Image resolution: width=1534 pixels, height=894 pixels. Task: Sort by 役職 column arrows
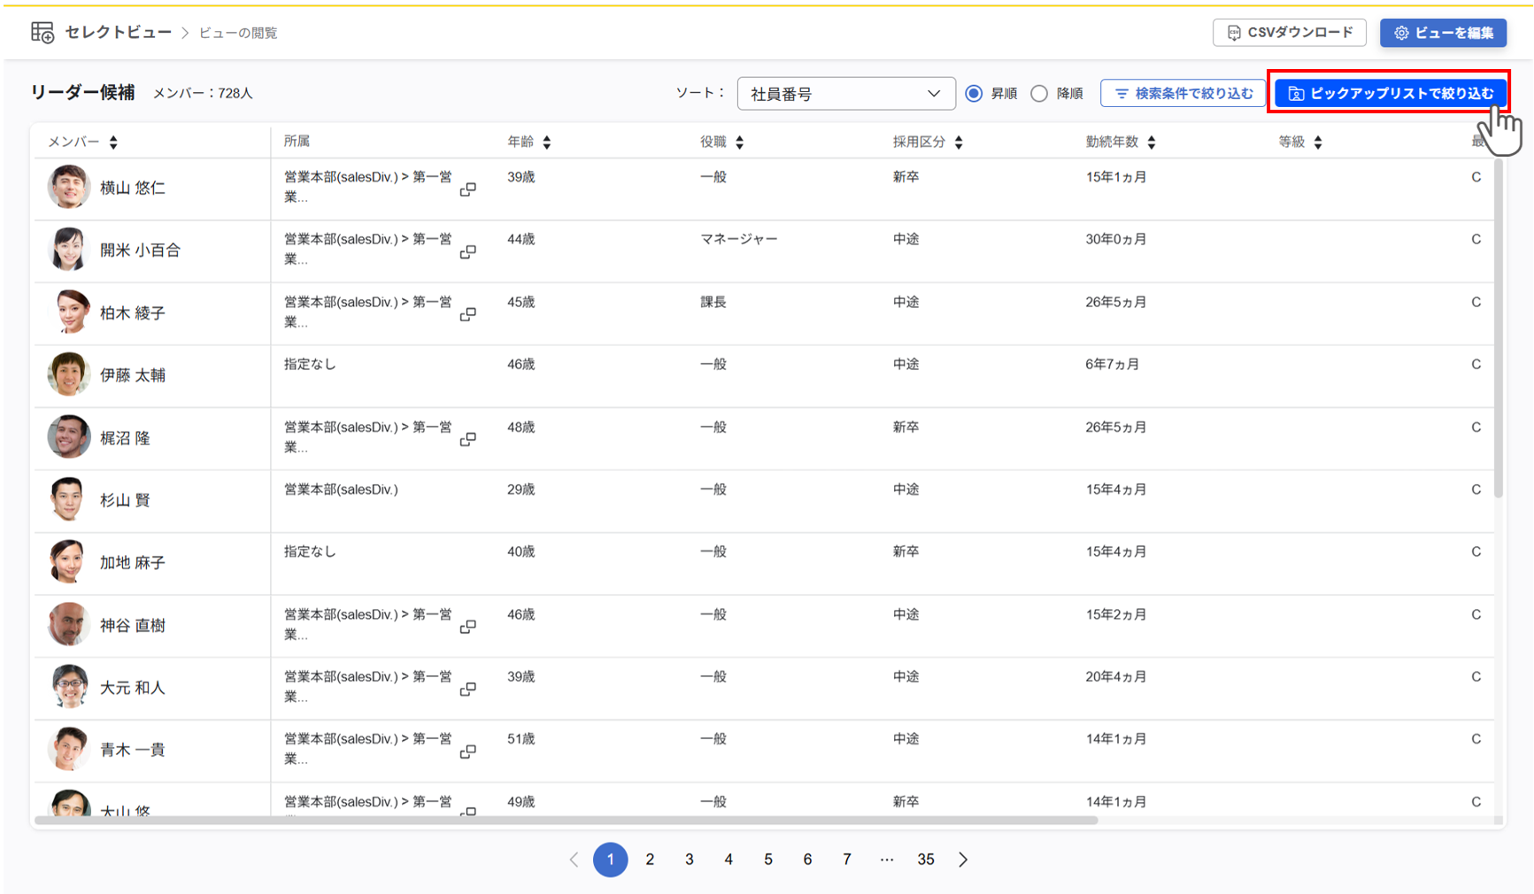coord(740,143)
